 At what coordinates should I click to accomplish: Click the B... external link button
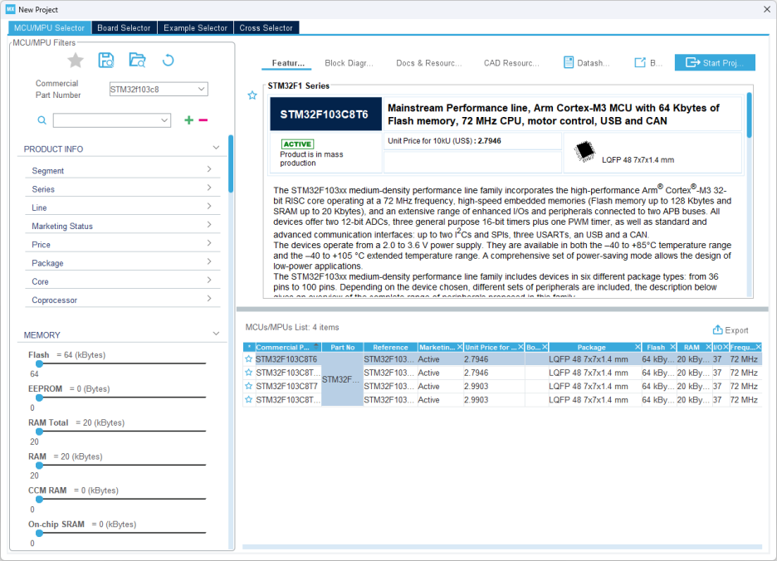click(x=648, y=62)
